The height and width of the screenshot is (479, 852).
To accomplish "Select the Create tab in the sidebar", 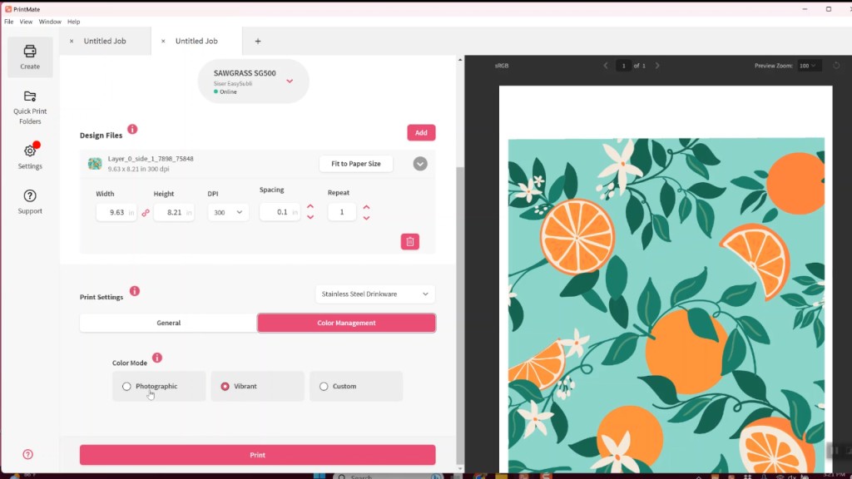I will point(29,57).
